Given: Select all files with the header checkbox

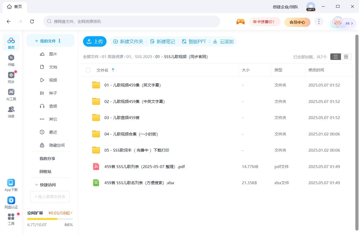Looking at the screenshot, I should coord(88,70).
